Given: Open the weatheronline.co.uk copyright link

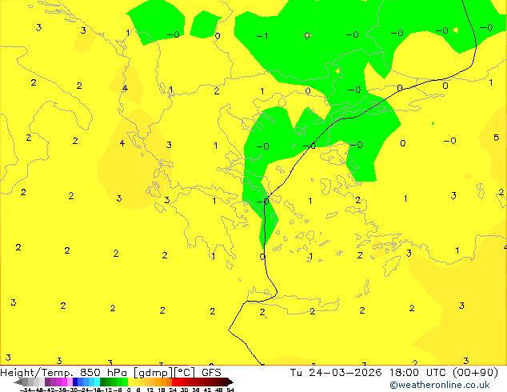Looking at the screenshot, I should tap(440, 385).
